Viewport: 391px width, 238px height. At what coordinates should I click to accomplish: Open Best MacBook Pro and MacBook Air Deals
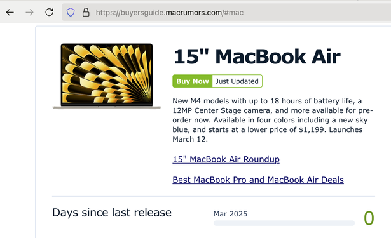(258, 180)
